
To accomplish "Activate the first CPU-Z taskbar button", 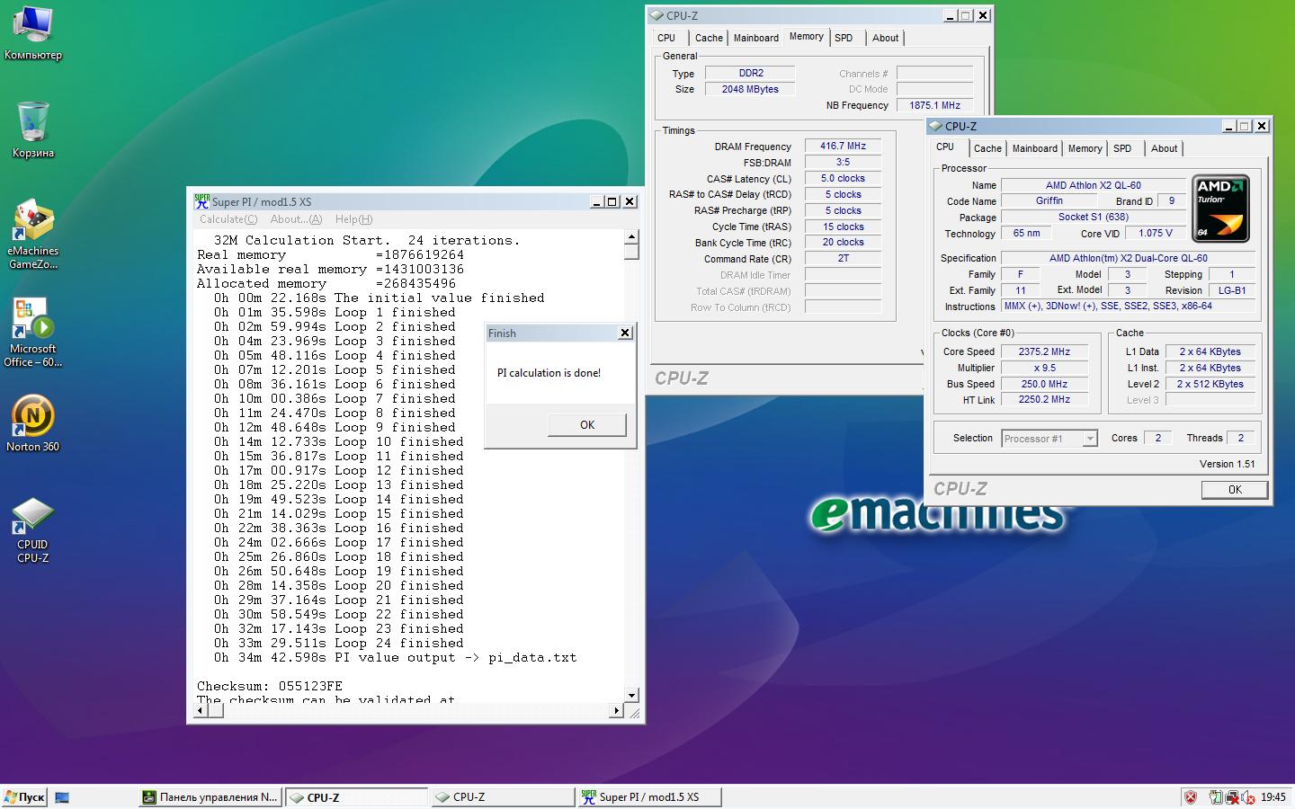I will pyautogui.click(x=356, y=797).
